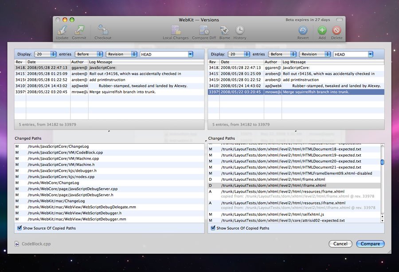Select path HTMLDocument18-expected.txt

coord(294,149)
